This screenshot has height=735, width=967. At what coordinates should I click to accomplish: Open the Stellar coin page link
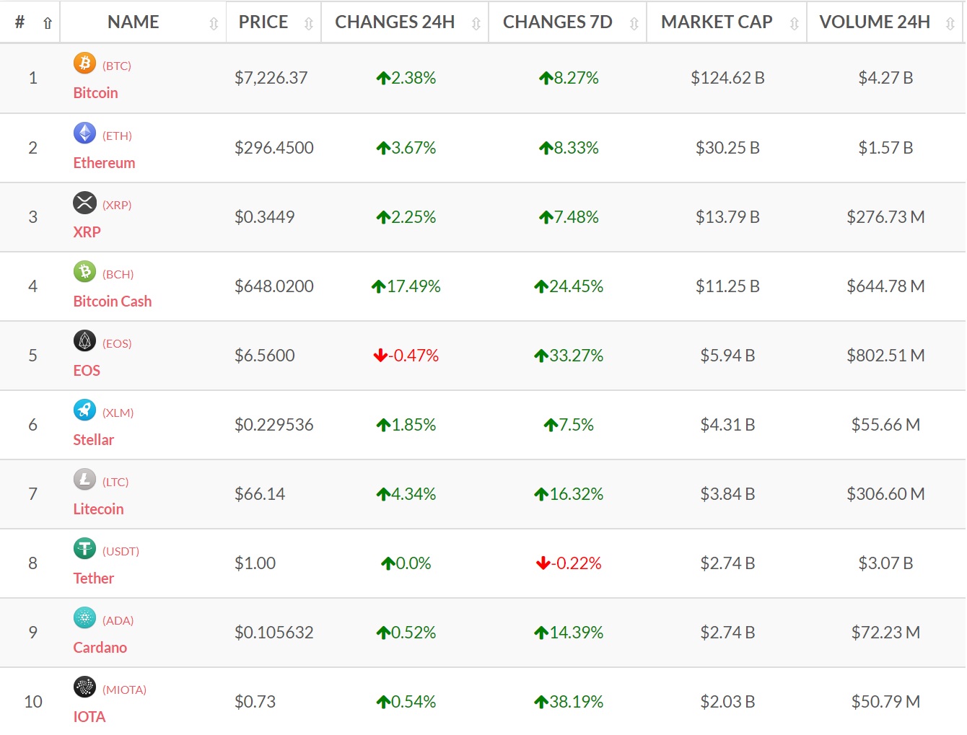click(94, 440)
